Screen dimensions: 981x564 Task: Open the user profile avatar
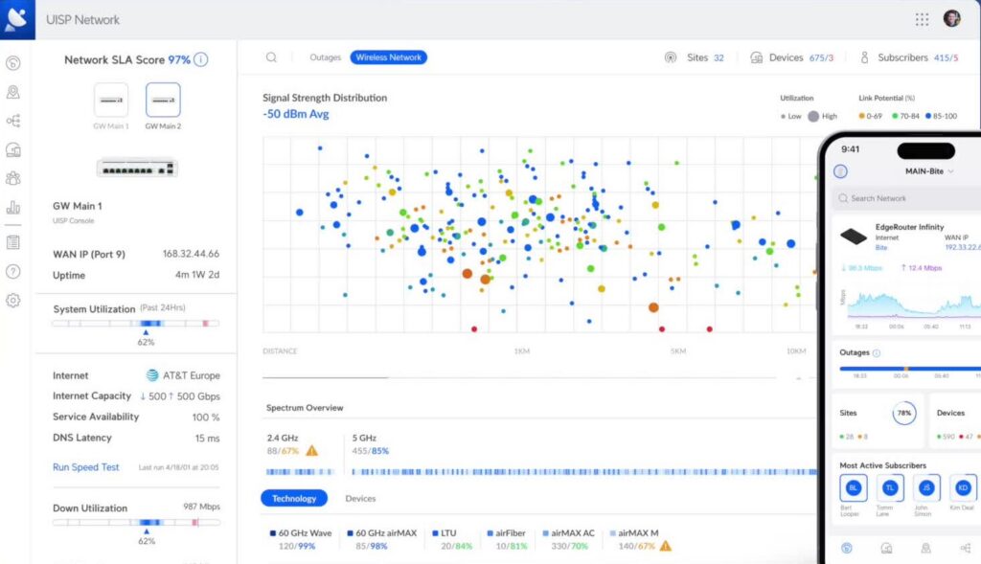951,19
